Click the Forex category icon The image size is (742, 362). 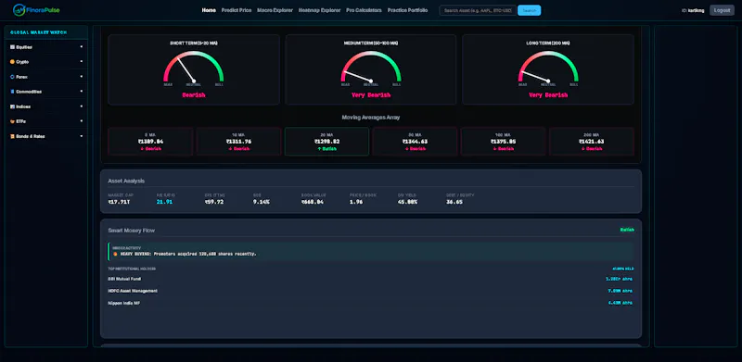(x=12, y=77)
